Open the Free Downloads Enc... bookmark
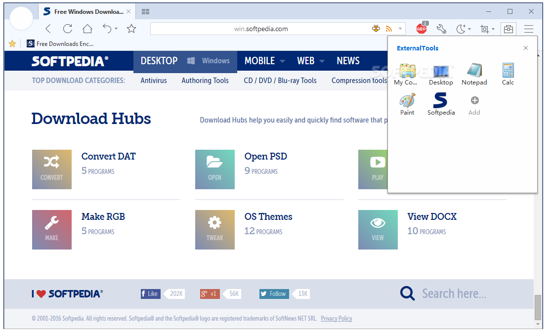 [x=60, y=43]
